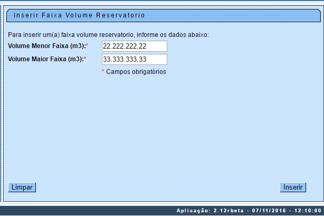Screen dimensions: 324x216
Task: Click the date 07/11/2016 in status bar
Action: click(x=270, y=211)
